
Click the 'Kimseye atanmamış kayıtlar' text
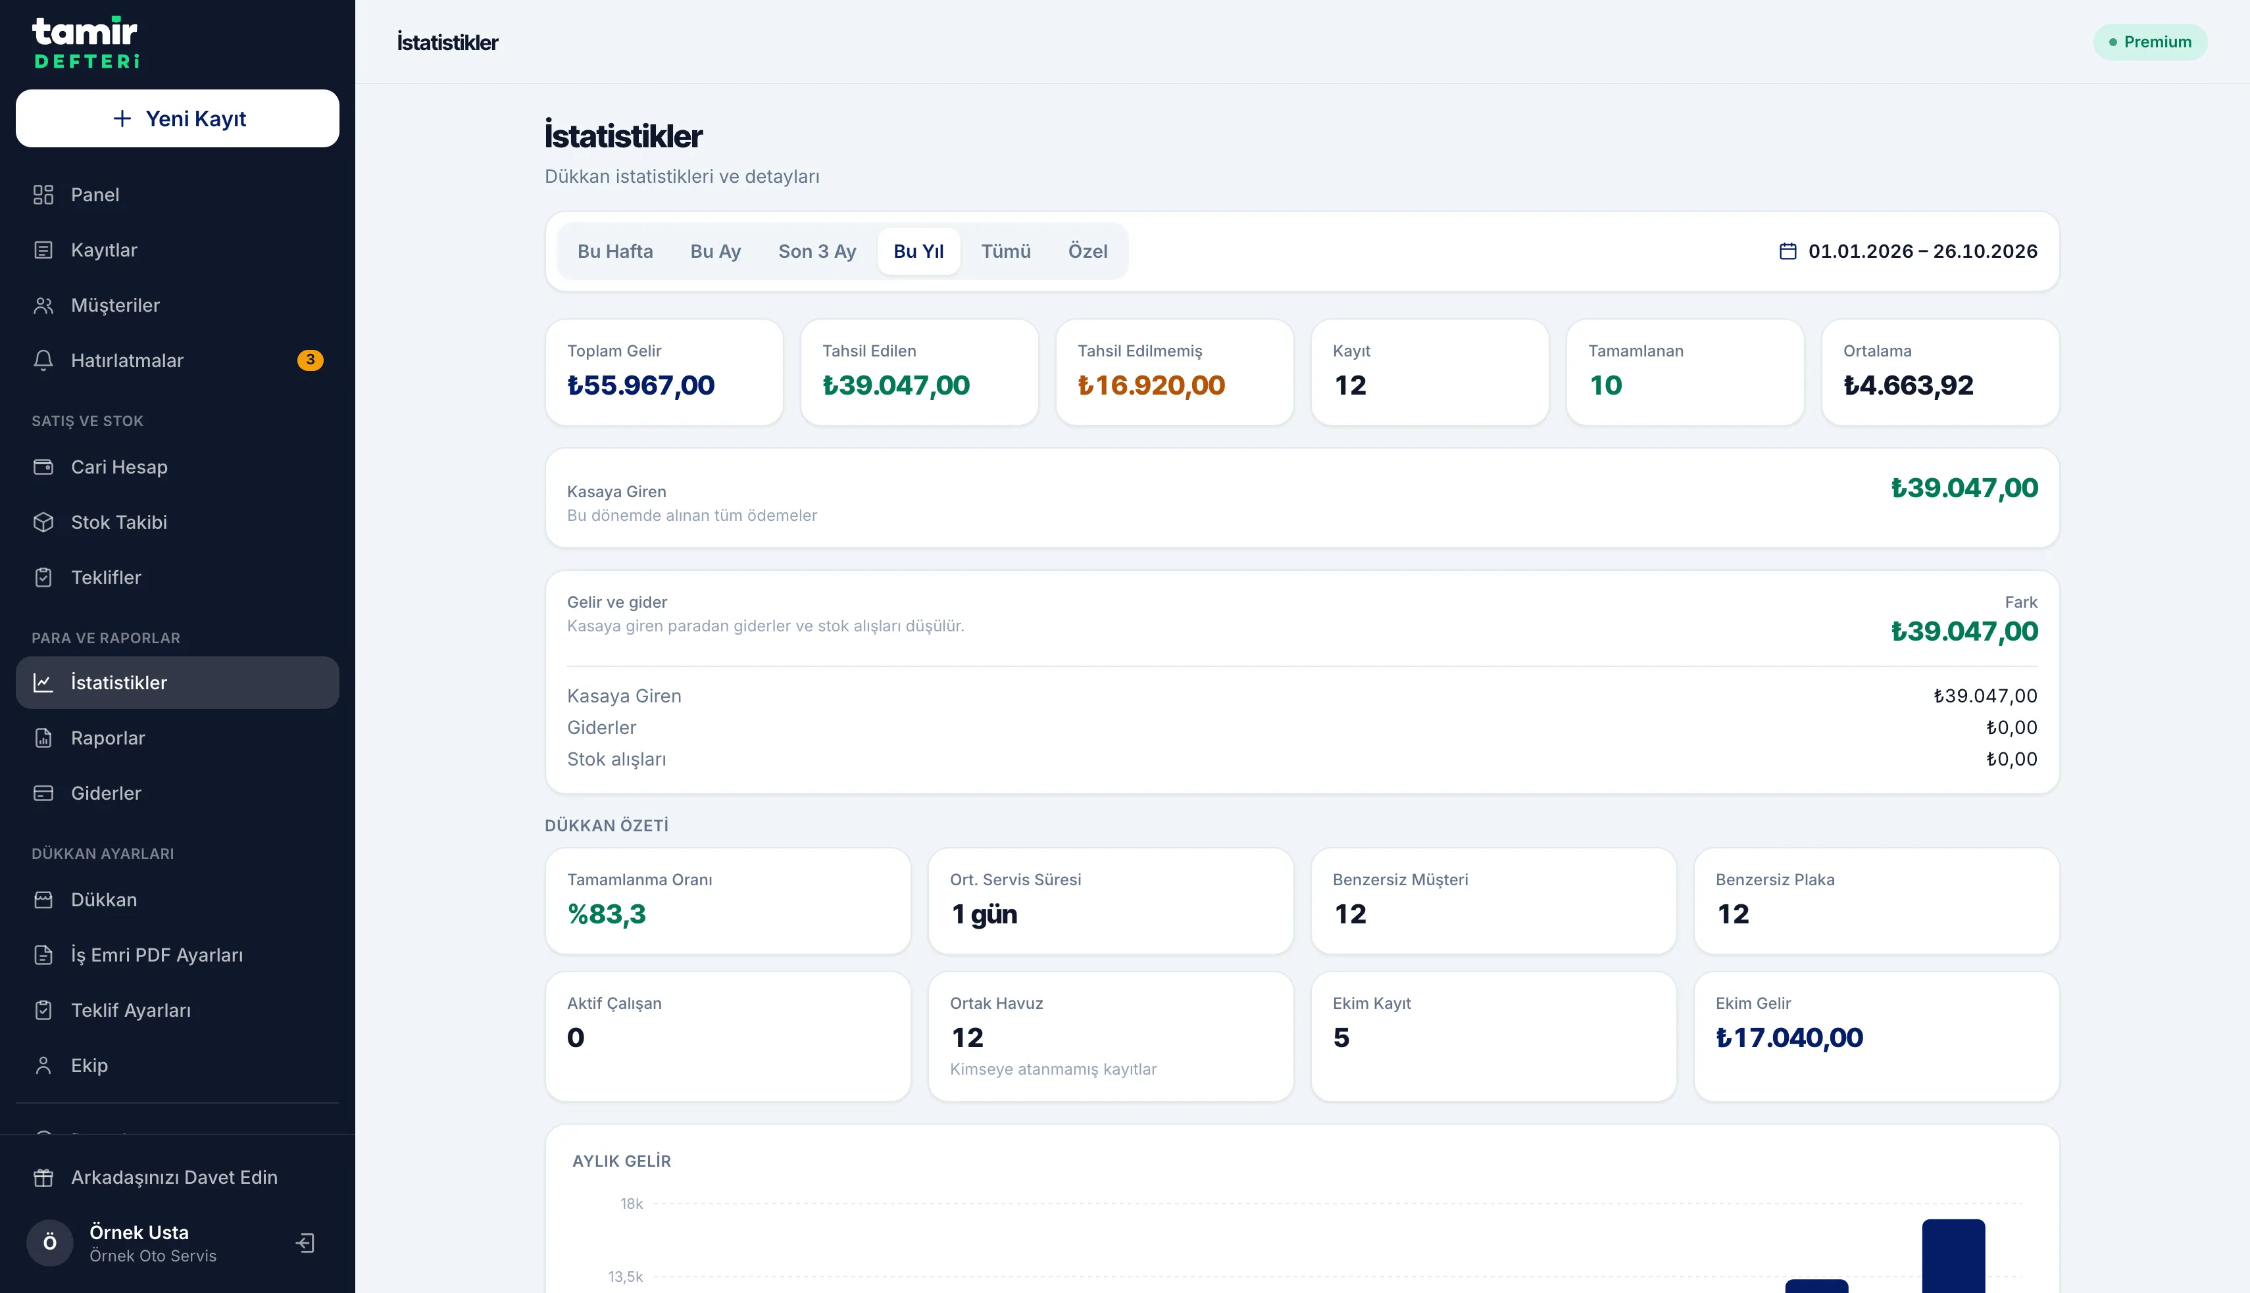pyautogui.click(x=1053, y=1069)
